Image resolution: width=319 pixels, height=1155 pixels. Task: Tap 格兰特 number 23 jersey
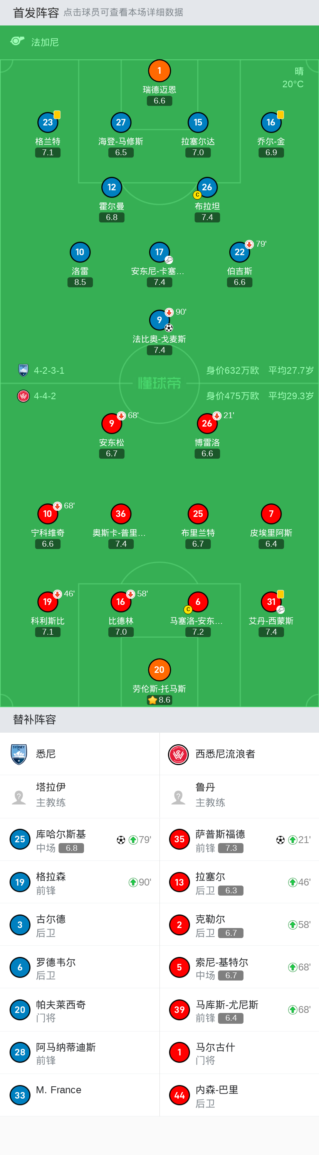pyautogui.click(x=47, y=122)
